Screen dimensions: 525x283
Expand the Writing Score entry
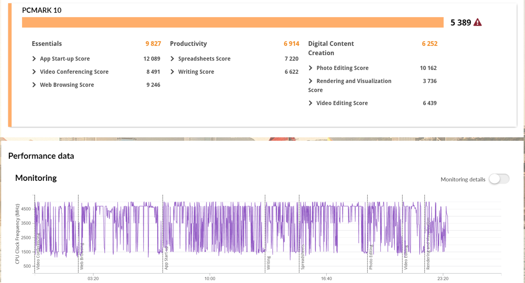click(x=172, y=72)
